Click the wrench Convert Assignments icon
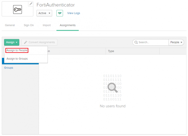This screenshot has width=188, height=136. (26, 42)
